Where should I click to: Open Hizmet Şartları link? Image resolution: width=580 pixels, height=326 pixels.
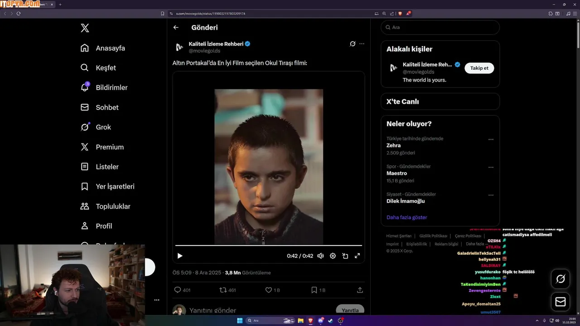[399, 236]
